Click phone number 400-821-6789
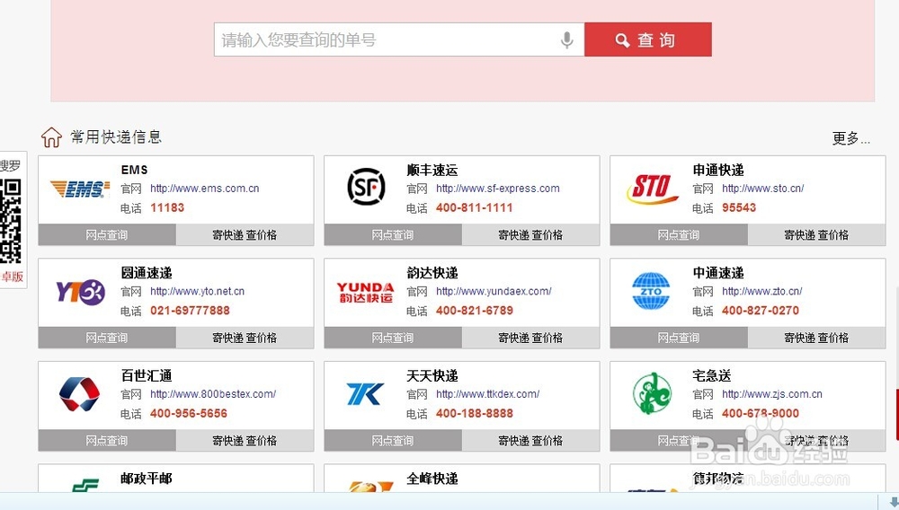This screenshot has width=899, height=510. pyautogui.click(x=474, y=311)
